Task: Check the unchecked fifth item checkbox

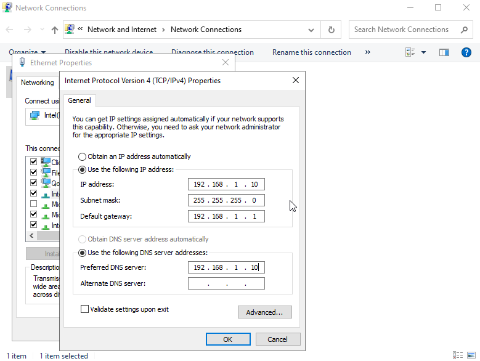Action: [x=34, y=204]
